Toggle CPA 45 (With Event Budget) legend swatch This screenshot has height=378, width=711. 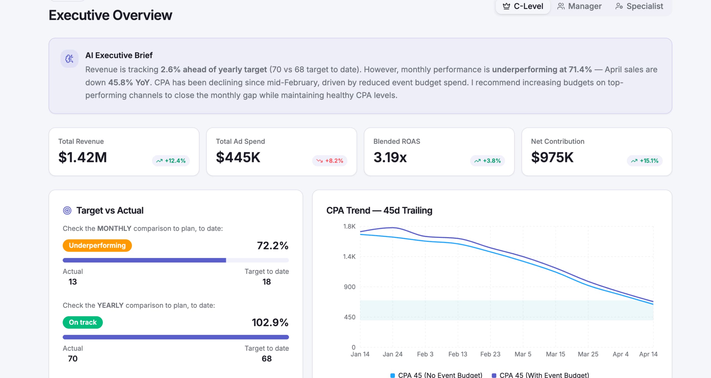tap(494, 375)
